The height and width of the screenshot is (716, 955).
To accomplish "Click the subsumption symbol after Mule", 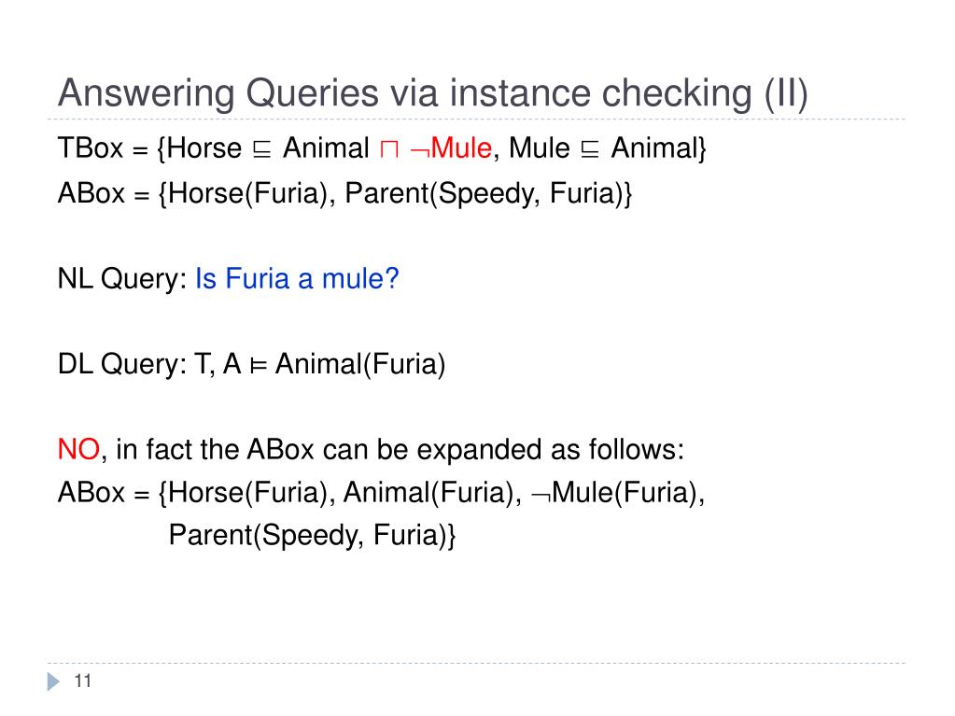I will [x=590, y=149].
